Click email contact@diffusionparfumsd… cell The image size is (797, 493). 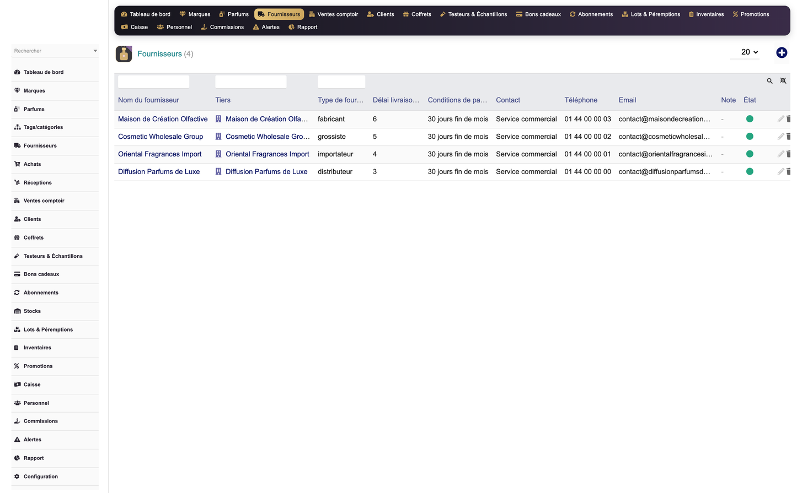tap(664, 172)
